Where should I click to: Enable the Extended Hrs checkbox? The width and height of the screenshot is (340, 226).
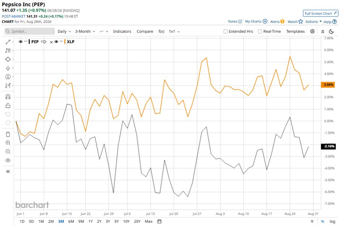coord(225,31)
